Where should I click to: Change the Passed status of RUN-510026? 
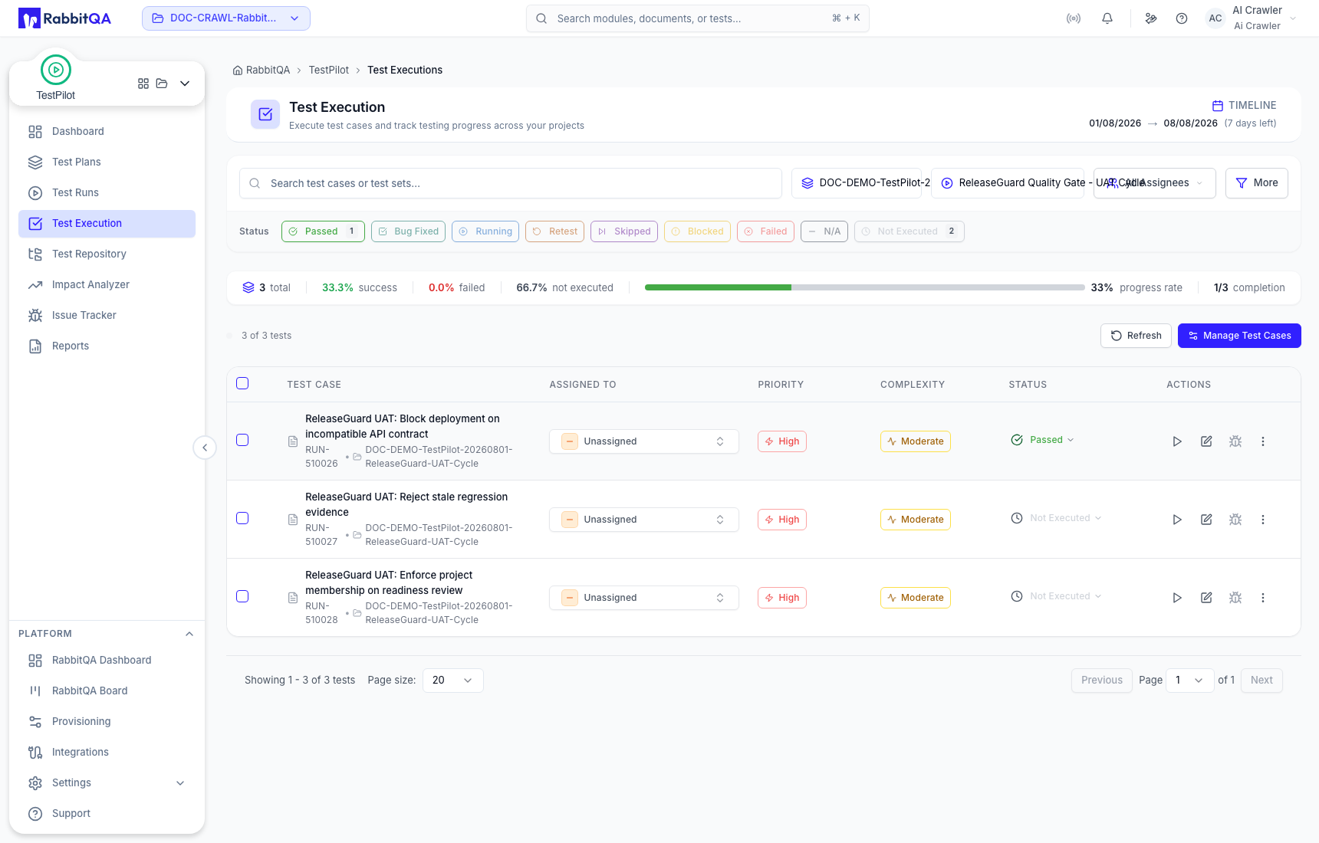pyautogui.click(x=1043, y=440)
